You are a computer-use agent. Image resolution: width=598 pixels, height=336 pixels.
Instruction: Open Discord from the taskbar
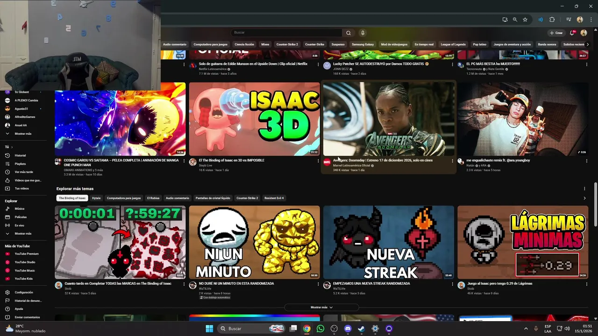[348, 329]
